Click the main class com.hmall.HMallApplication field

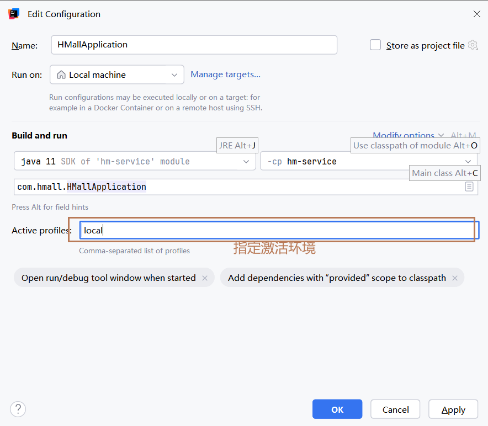(237, 187)
